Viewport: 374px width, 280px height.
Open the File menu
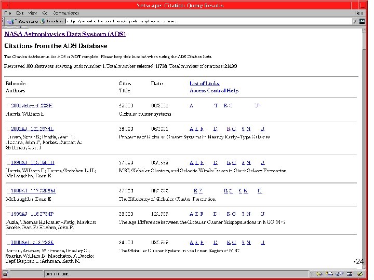8,13
